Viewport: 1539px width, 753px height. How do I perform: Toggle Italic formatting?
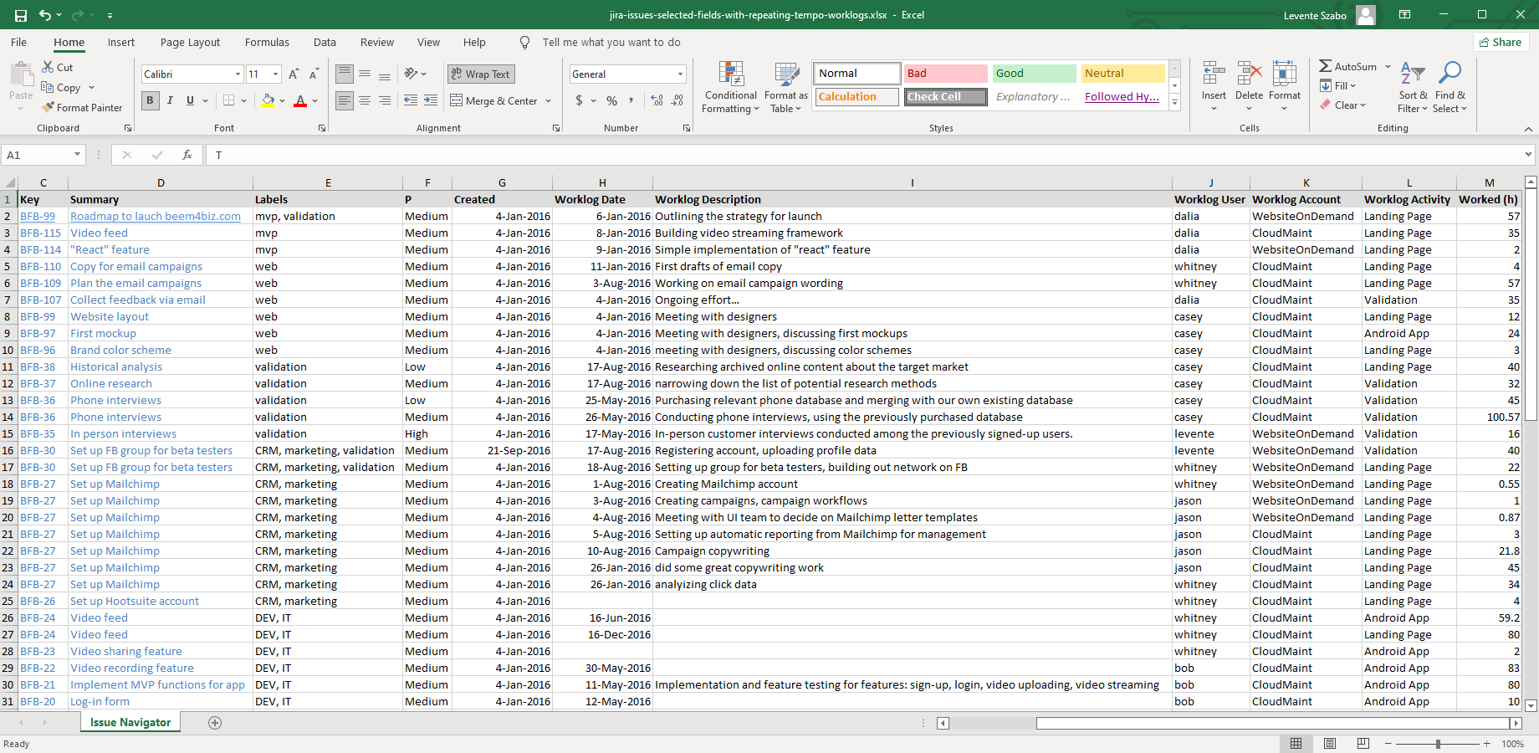pyautogui.click(x=170, y=100)
